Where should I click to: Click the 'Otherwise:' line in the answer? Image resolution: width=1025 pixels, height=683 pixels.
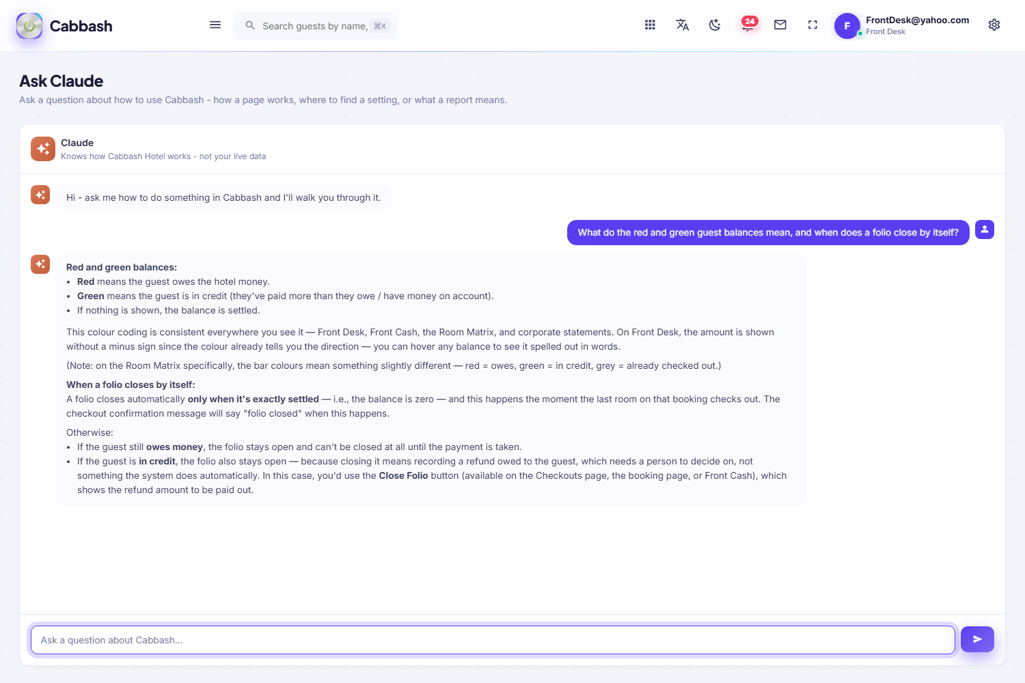90,432
